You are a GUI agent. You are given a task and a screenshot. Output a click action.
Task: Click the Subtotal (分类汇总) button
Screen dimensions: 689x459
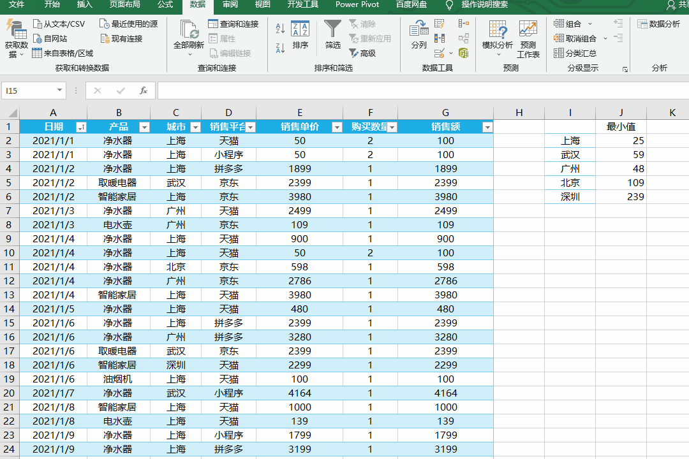pos(575,54)
